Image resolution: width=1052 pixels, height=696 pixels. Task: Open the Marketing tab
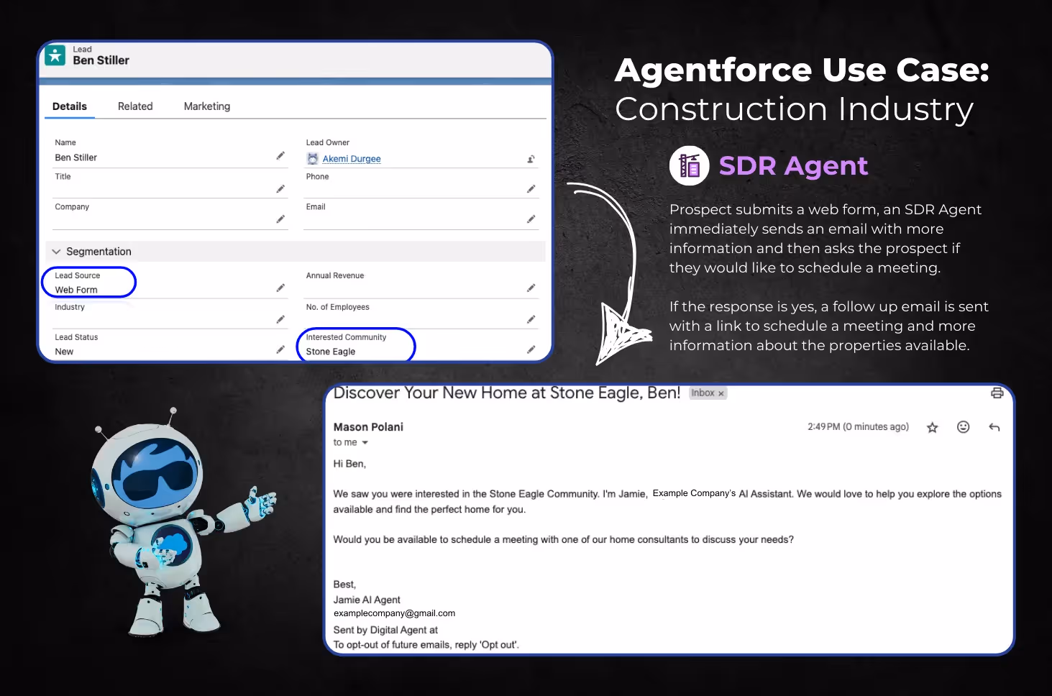click(207, 106)
